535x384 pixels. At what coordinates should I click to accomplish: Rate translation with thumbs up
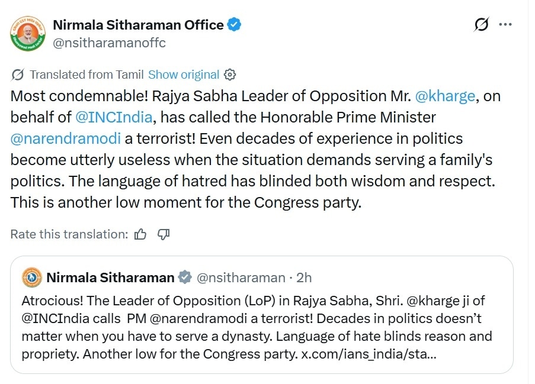pyautogui.click(x=140, y=234)
